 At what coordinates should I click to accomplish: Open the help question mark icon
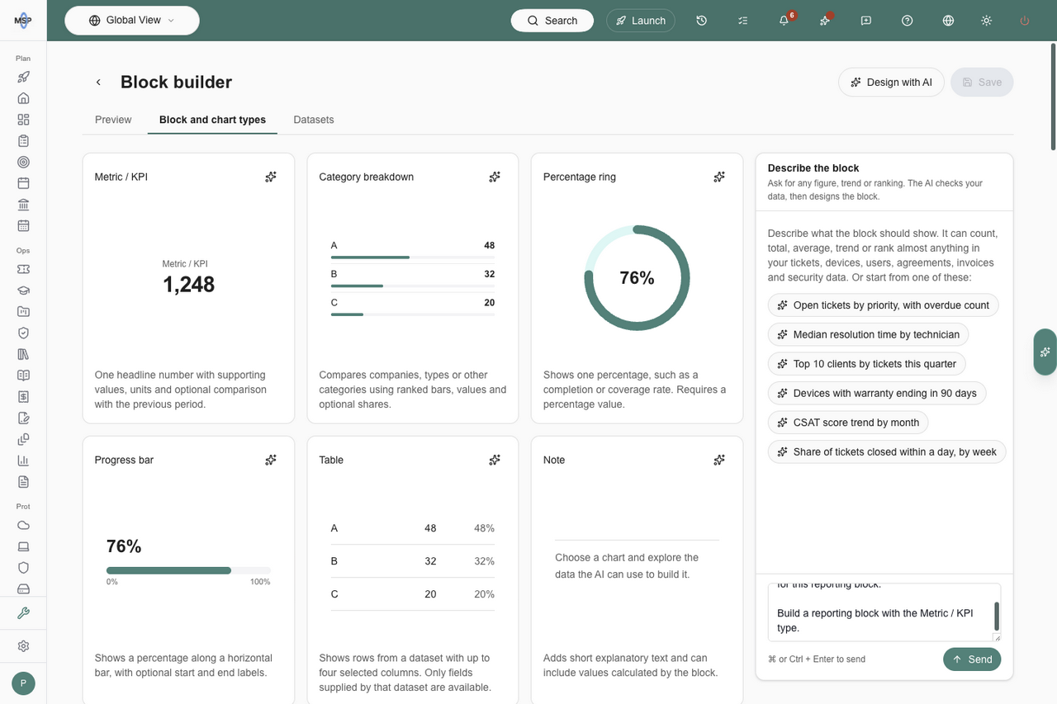pyautogui.click(x=907, y=21)
